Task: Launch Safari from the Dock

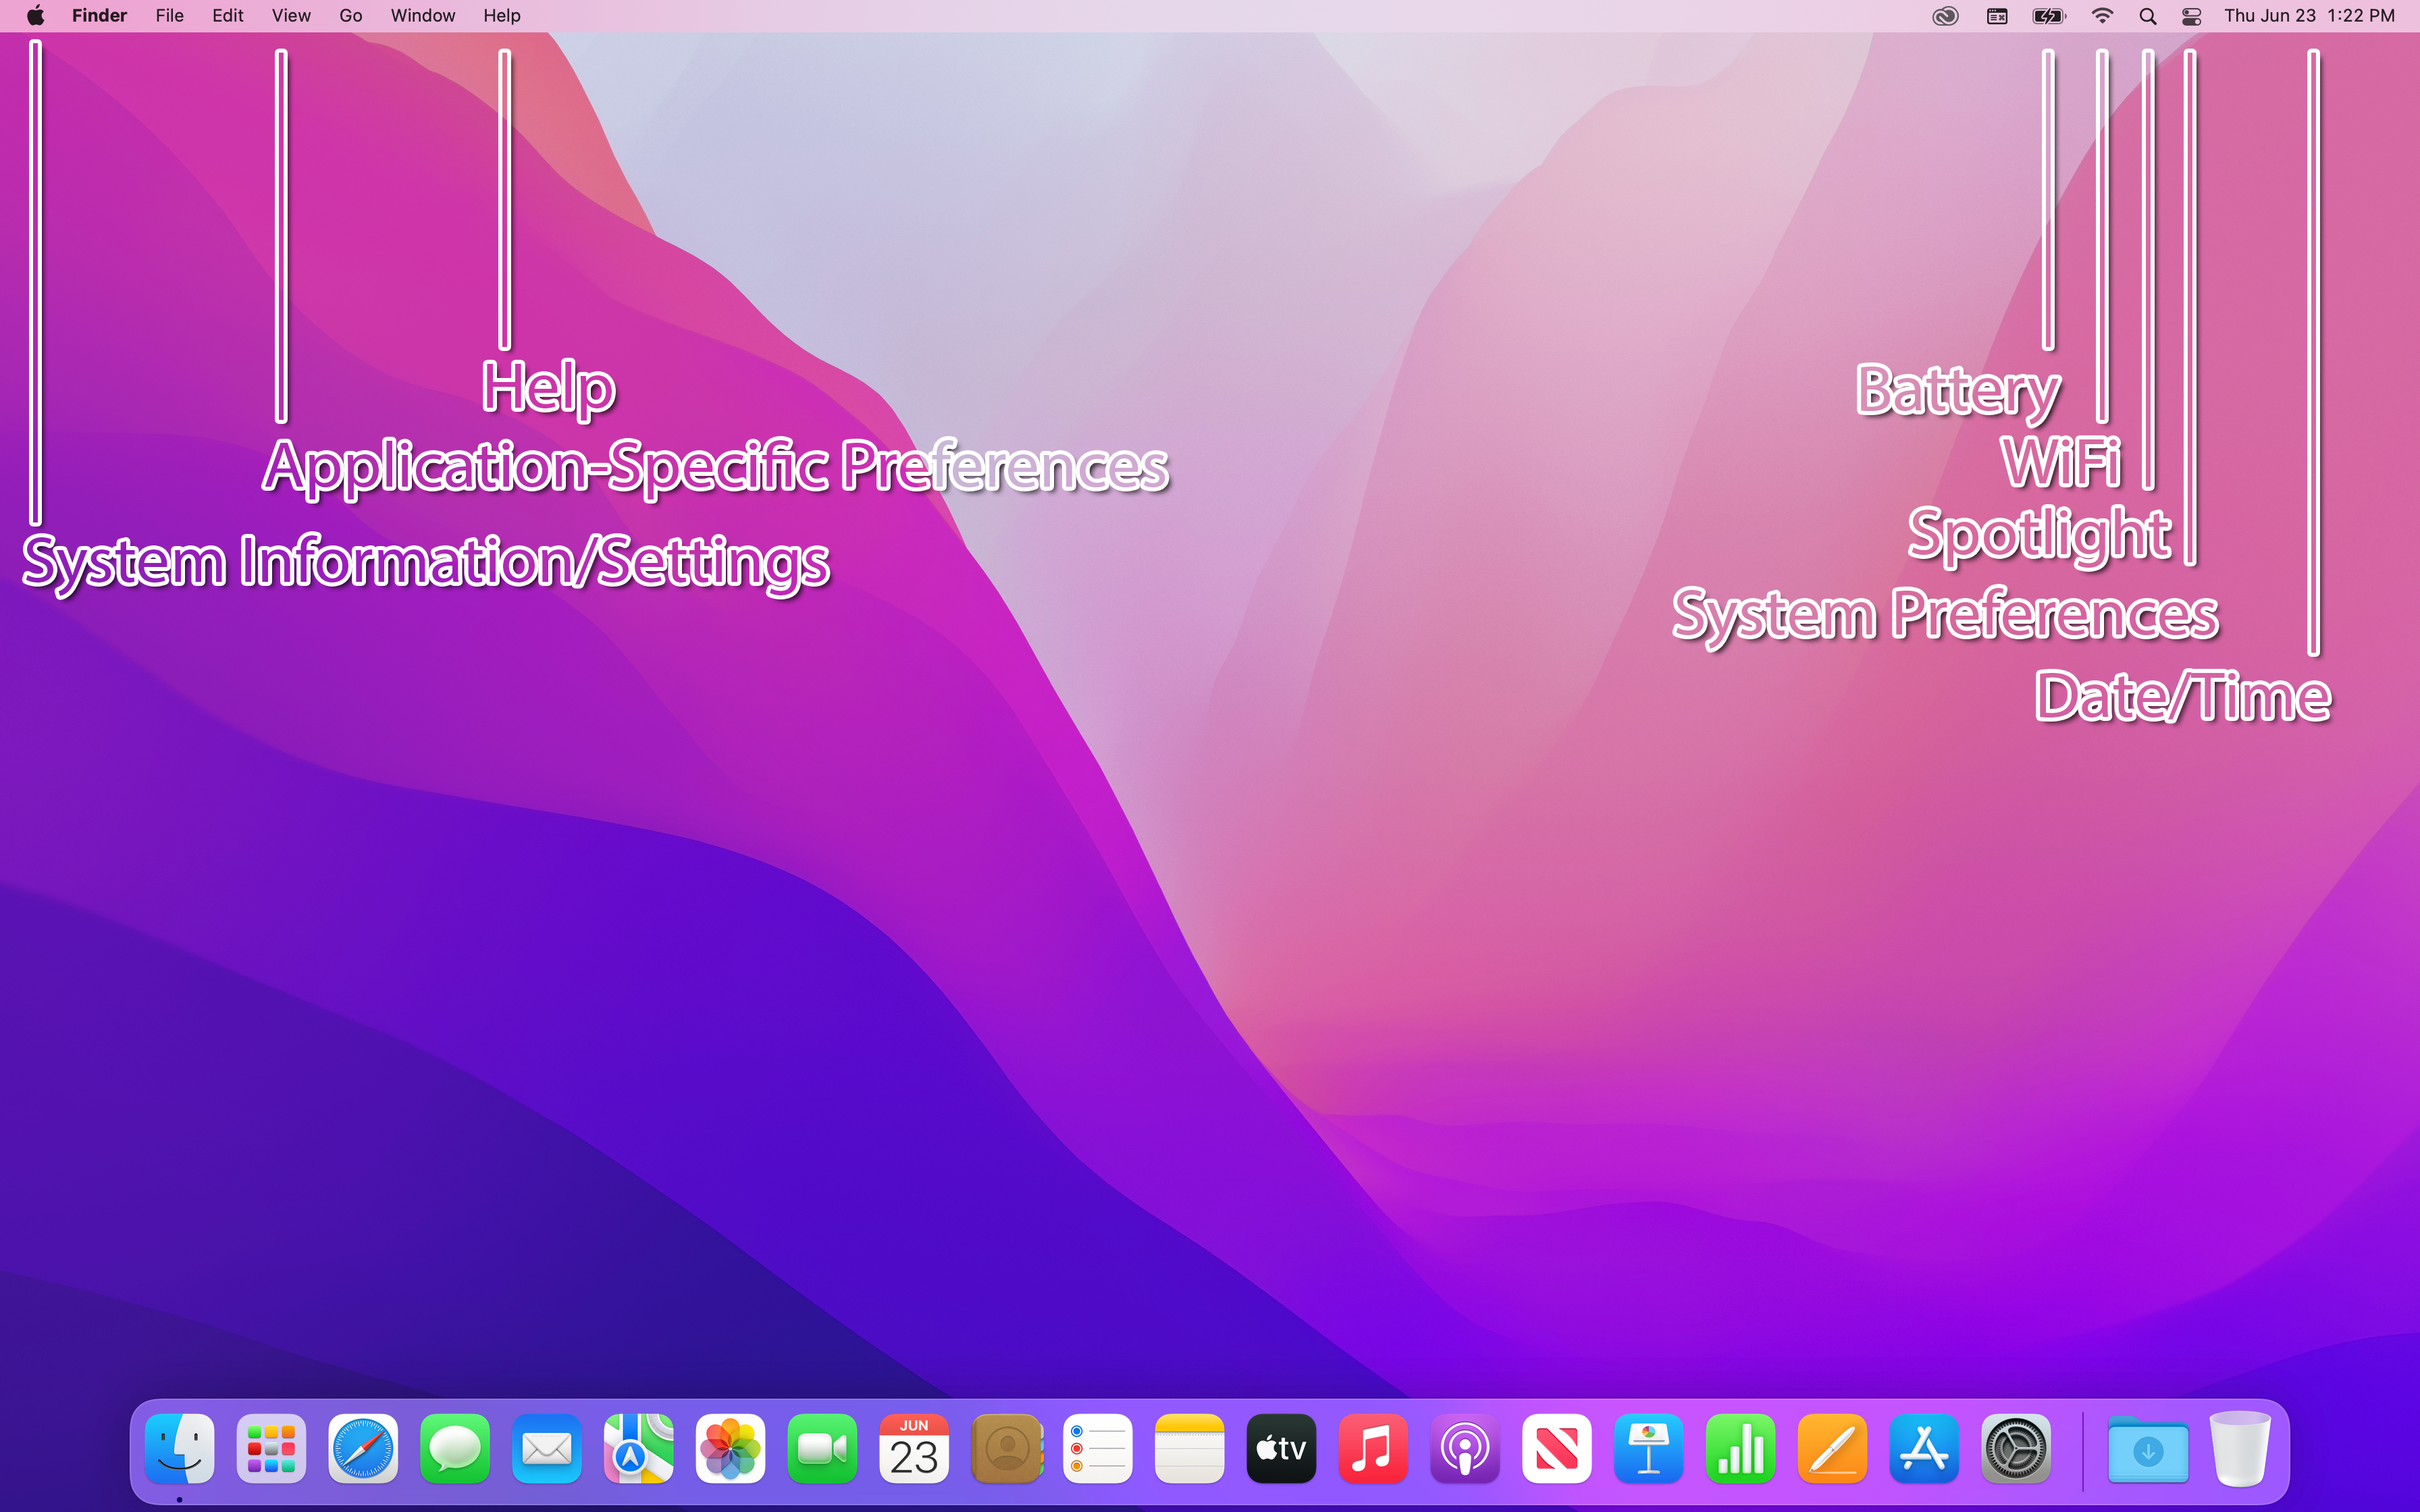Action: (x=363, y=1448)
